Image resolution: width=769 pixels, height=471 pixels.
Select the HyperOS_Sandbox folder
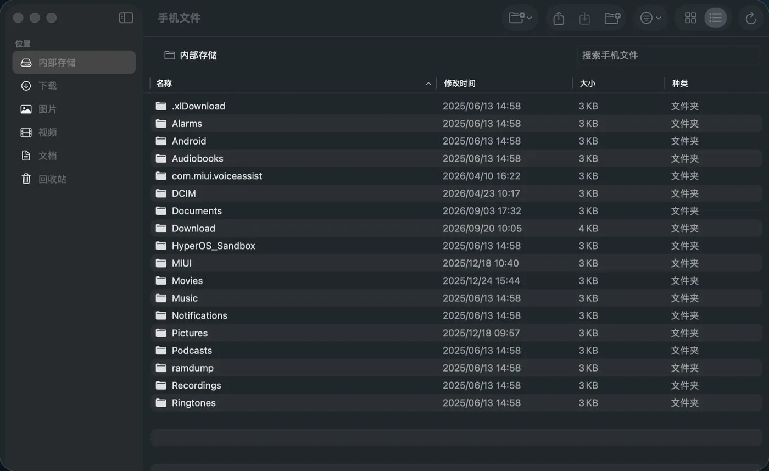[x=456, y=246]
